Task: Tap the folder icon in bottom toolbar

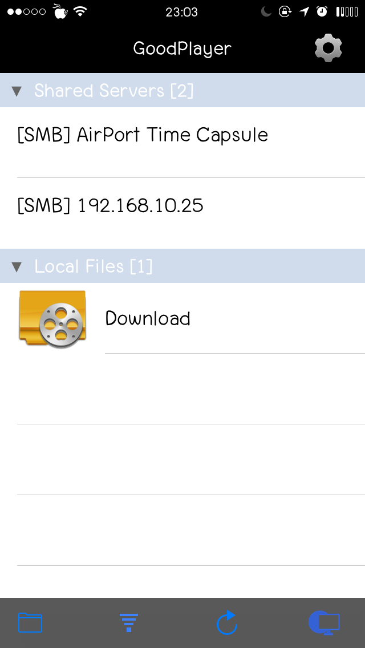Action: (30, 622)
